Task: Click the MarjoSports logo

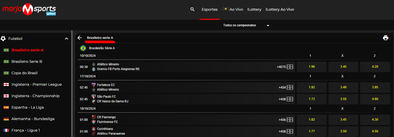Action: (x=29, y=10)
